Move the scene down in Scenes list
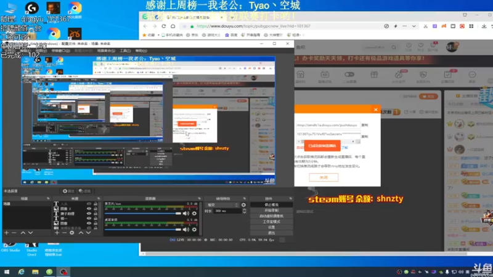The width and height of the screenshot is (493, 277). tap(30, 233)
